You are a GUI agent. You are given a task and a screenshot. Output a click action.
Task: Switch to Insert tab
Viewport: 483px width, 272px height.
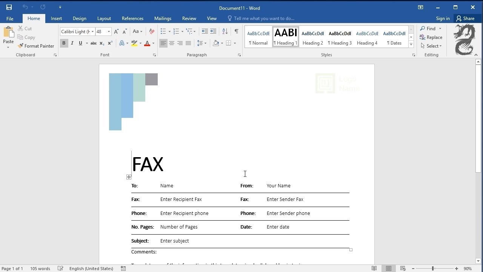(56, 19)
